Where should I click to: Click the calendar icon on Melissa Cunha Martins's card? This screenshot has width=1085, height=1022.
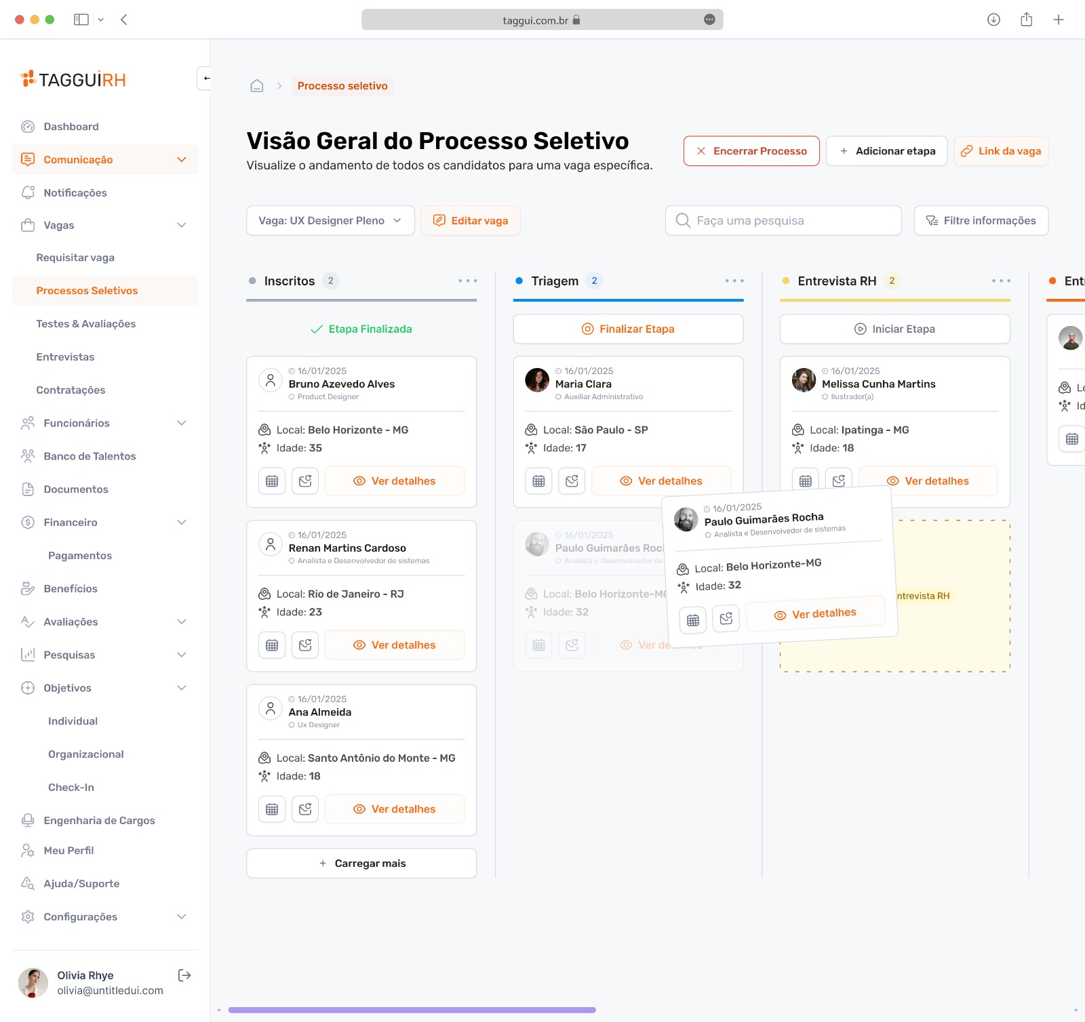pos(806,481)
